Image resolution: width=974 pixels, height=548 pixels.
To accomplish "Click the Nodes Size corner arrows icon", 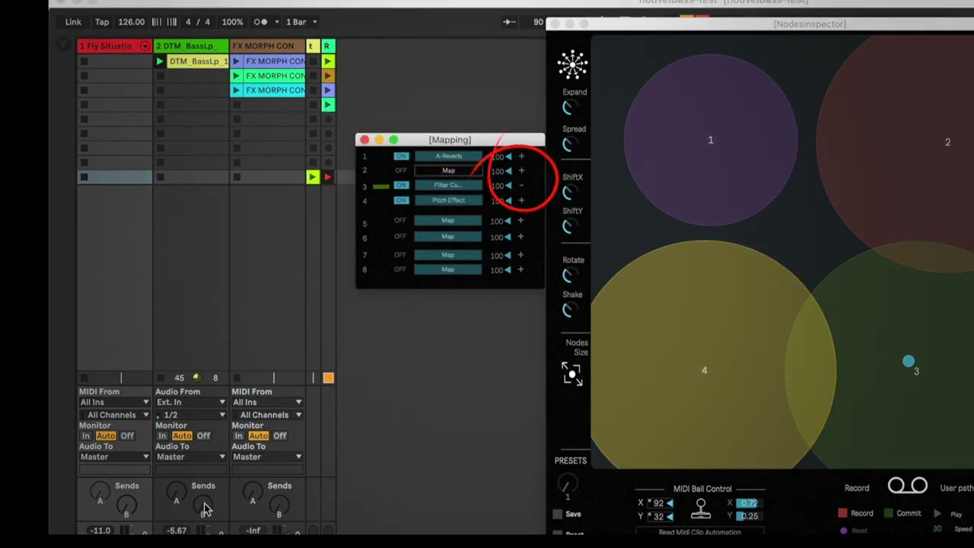I will pyautogui.click(x=571, y=374).
